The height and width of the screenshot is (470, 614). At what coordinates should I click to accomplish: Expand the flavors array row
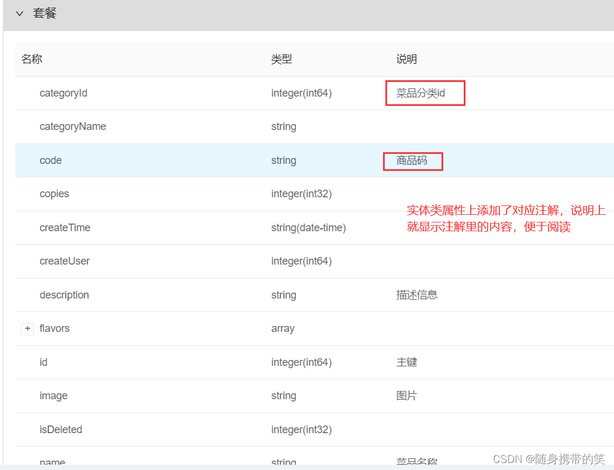click(27, 328)
